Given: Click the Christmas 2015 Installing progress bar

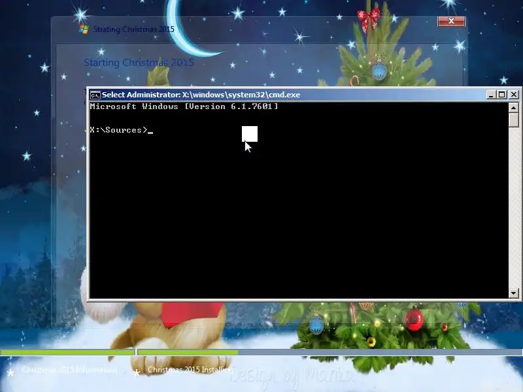Looking at the screenshot, I should [x=330, y=352].
